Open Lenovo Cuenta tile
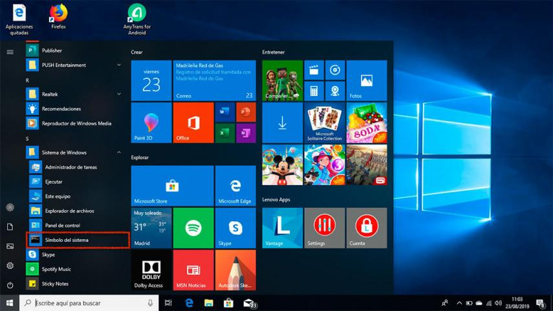Image resolution: width=553 pixels, height=311 pixels. [x=367, y=228]
